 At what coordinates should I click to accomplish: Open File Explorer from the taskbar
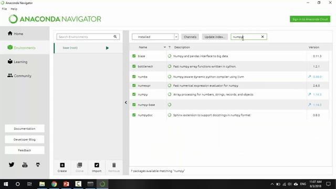(x=42, y=184)
